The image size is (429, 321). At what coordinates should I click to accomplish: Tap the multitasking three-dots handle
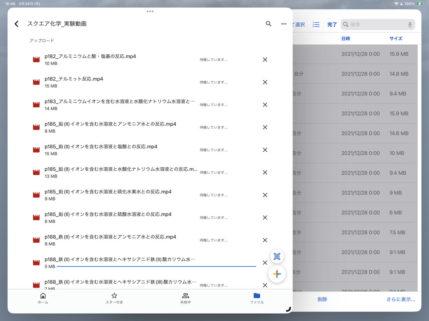tap(150, 11)
